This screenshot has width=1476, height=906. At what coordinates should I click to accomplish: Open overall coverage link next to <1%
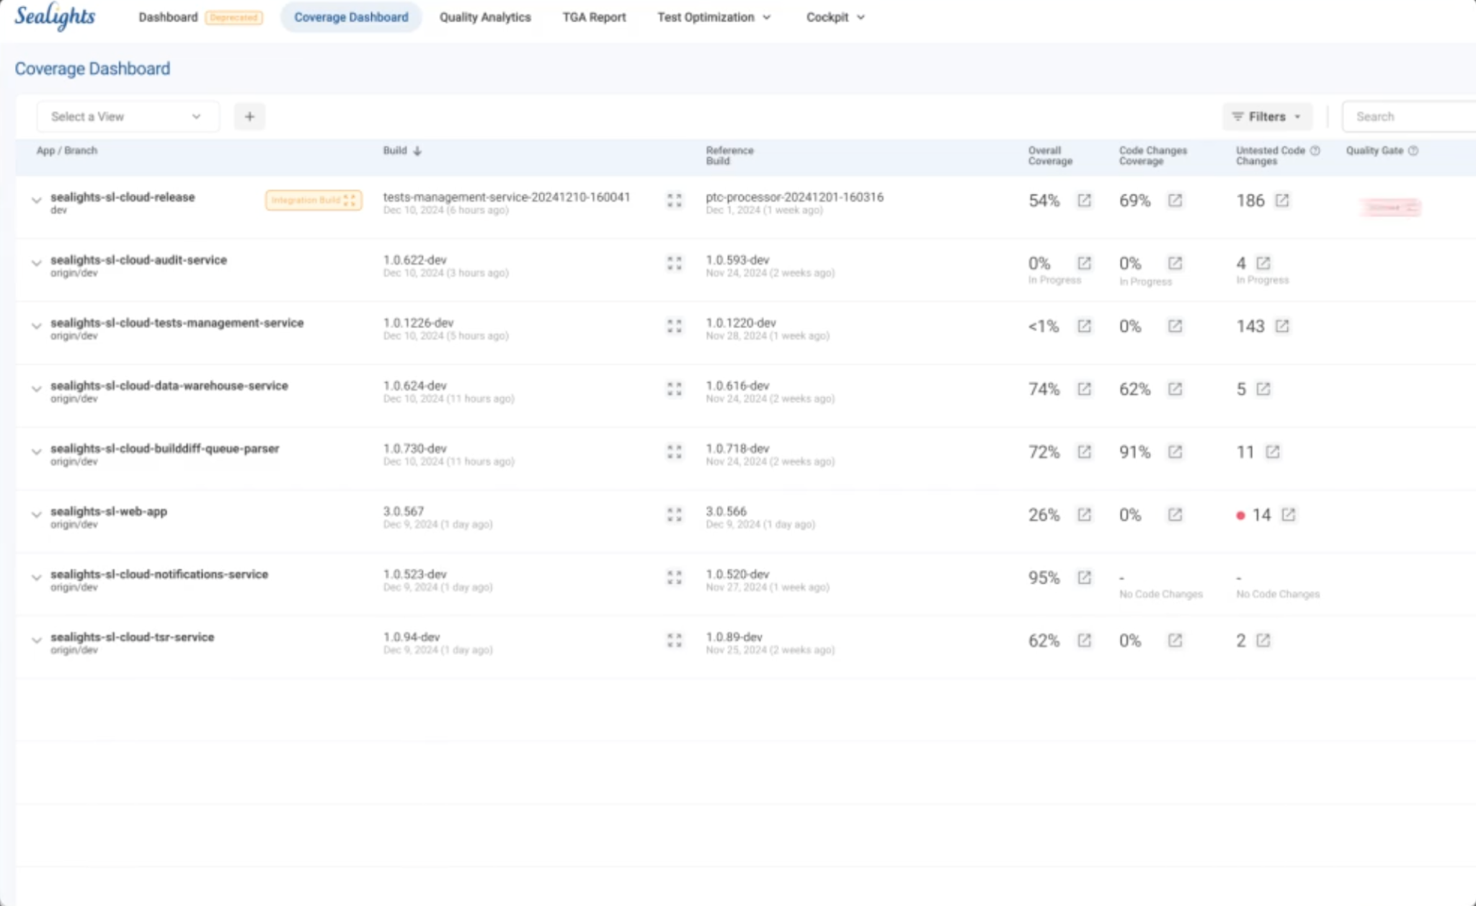click(x=1084, y=326)
